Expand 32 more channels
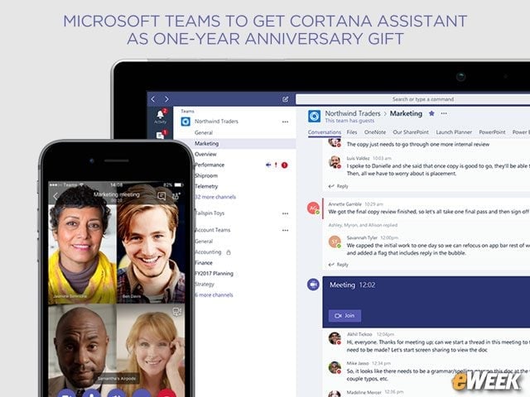This screenshot has height=397, width=530. (x=215, y=197)
